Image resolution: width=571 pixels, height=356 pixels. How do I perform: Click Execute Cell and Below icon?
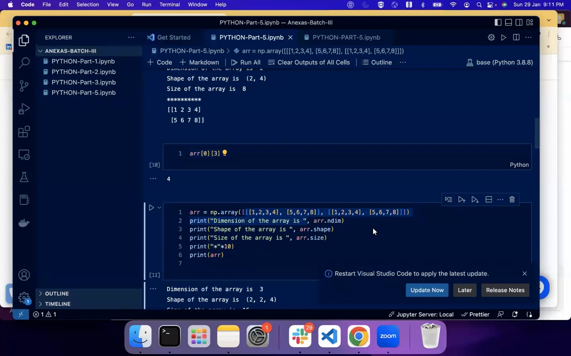coord(475,199)
